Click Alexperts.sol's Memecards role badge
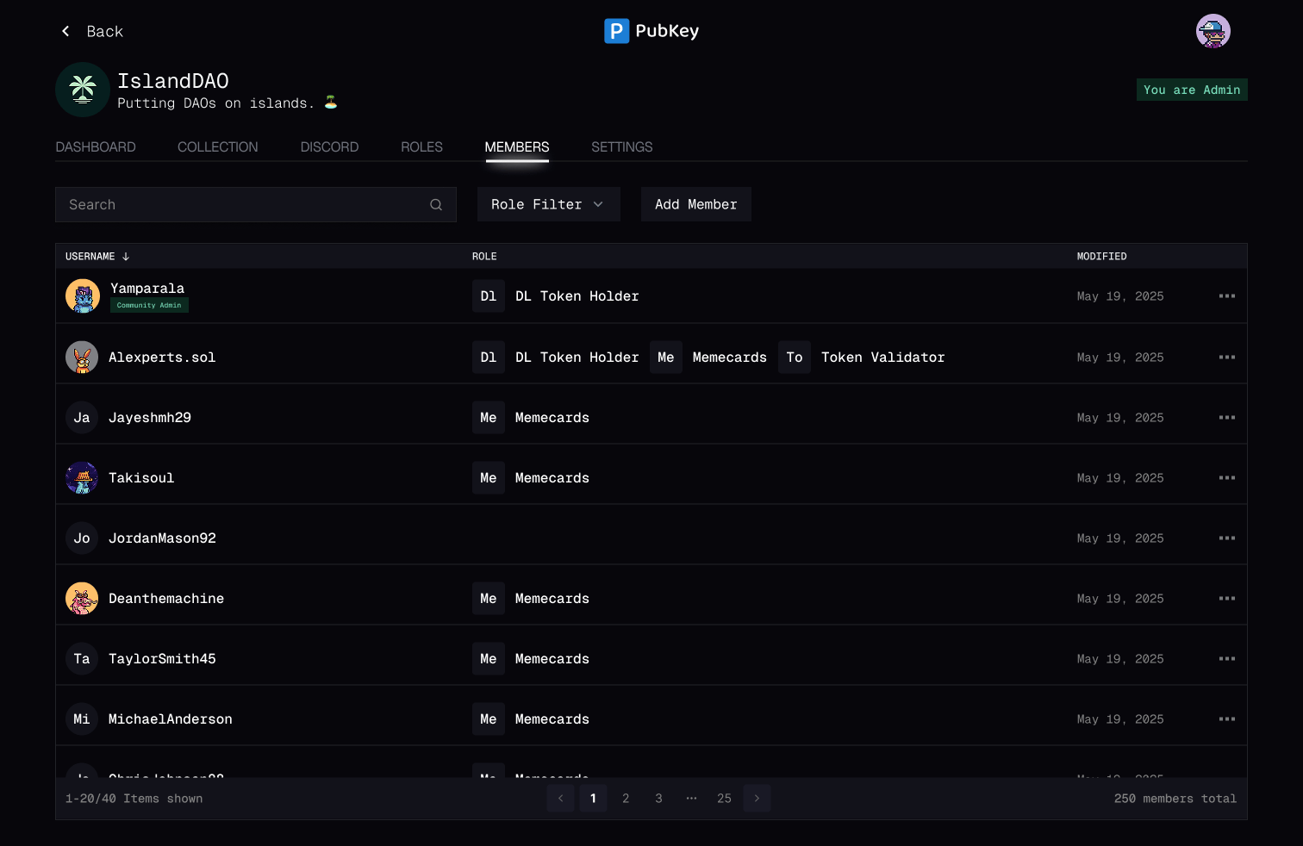The height and width of the screenshot is (846, 1303). [708, 358]
